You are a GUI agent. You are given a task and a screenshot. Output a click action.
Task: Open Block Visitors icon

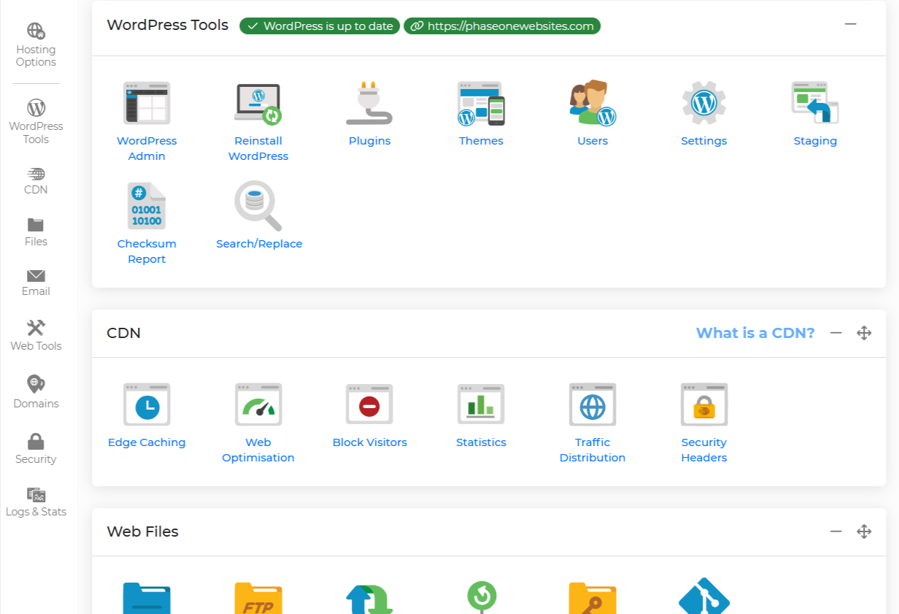[x=369, y=405]
